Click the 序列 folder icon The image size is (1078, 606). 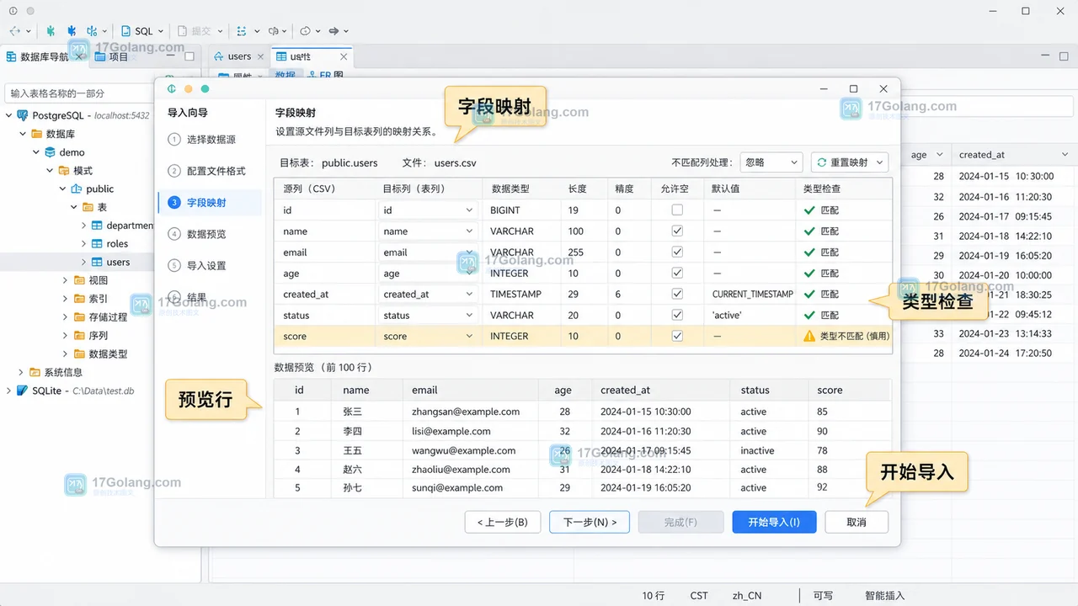(x=78, y=335)
